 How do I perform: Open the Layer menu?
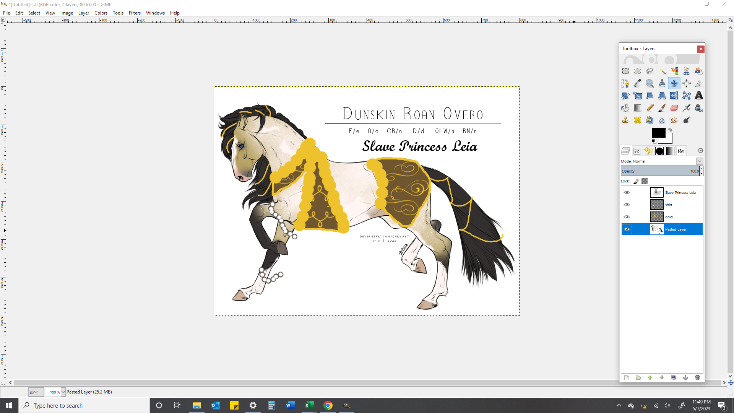tap(84, 13)
